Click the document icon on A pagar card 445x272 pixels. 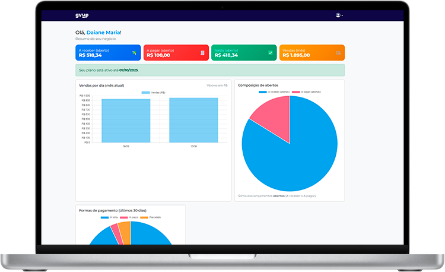[x=202, y=53]
